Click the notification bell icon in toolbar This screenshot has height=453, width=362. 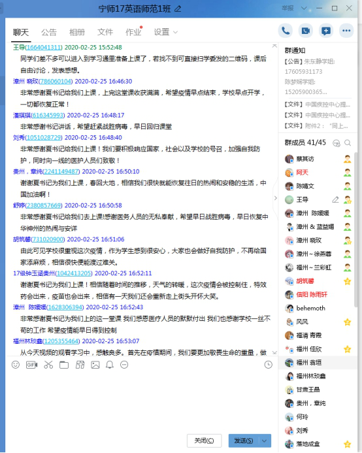(110, 365)
